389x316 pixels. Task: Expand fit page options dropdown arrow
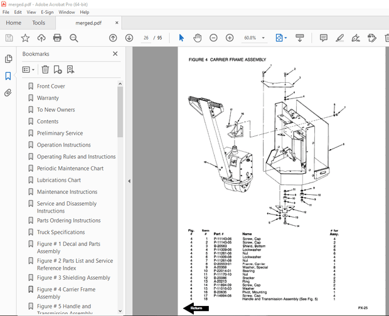[285, 38]
